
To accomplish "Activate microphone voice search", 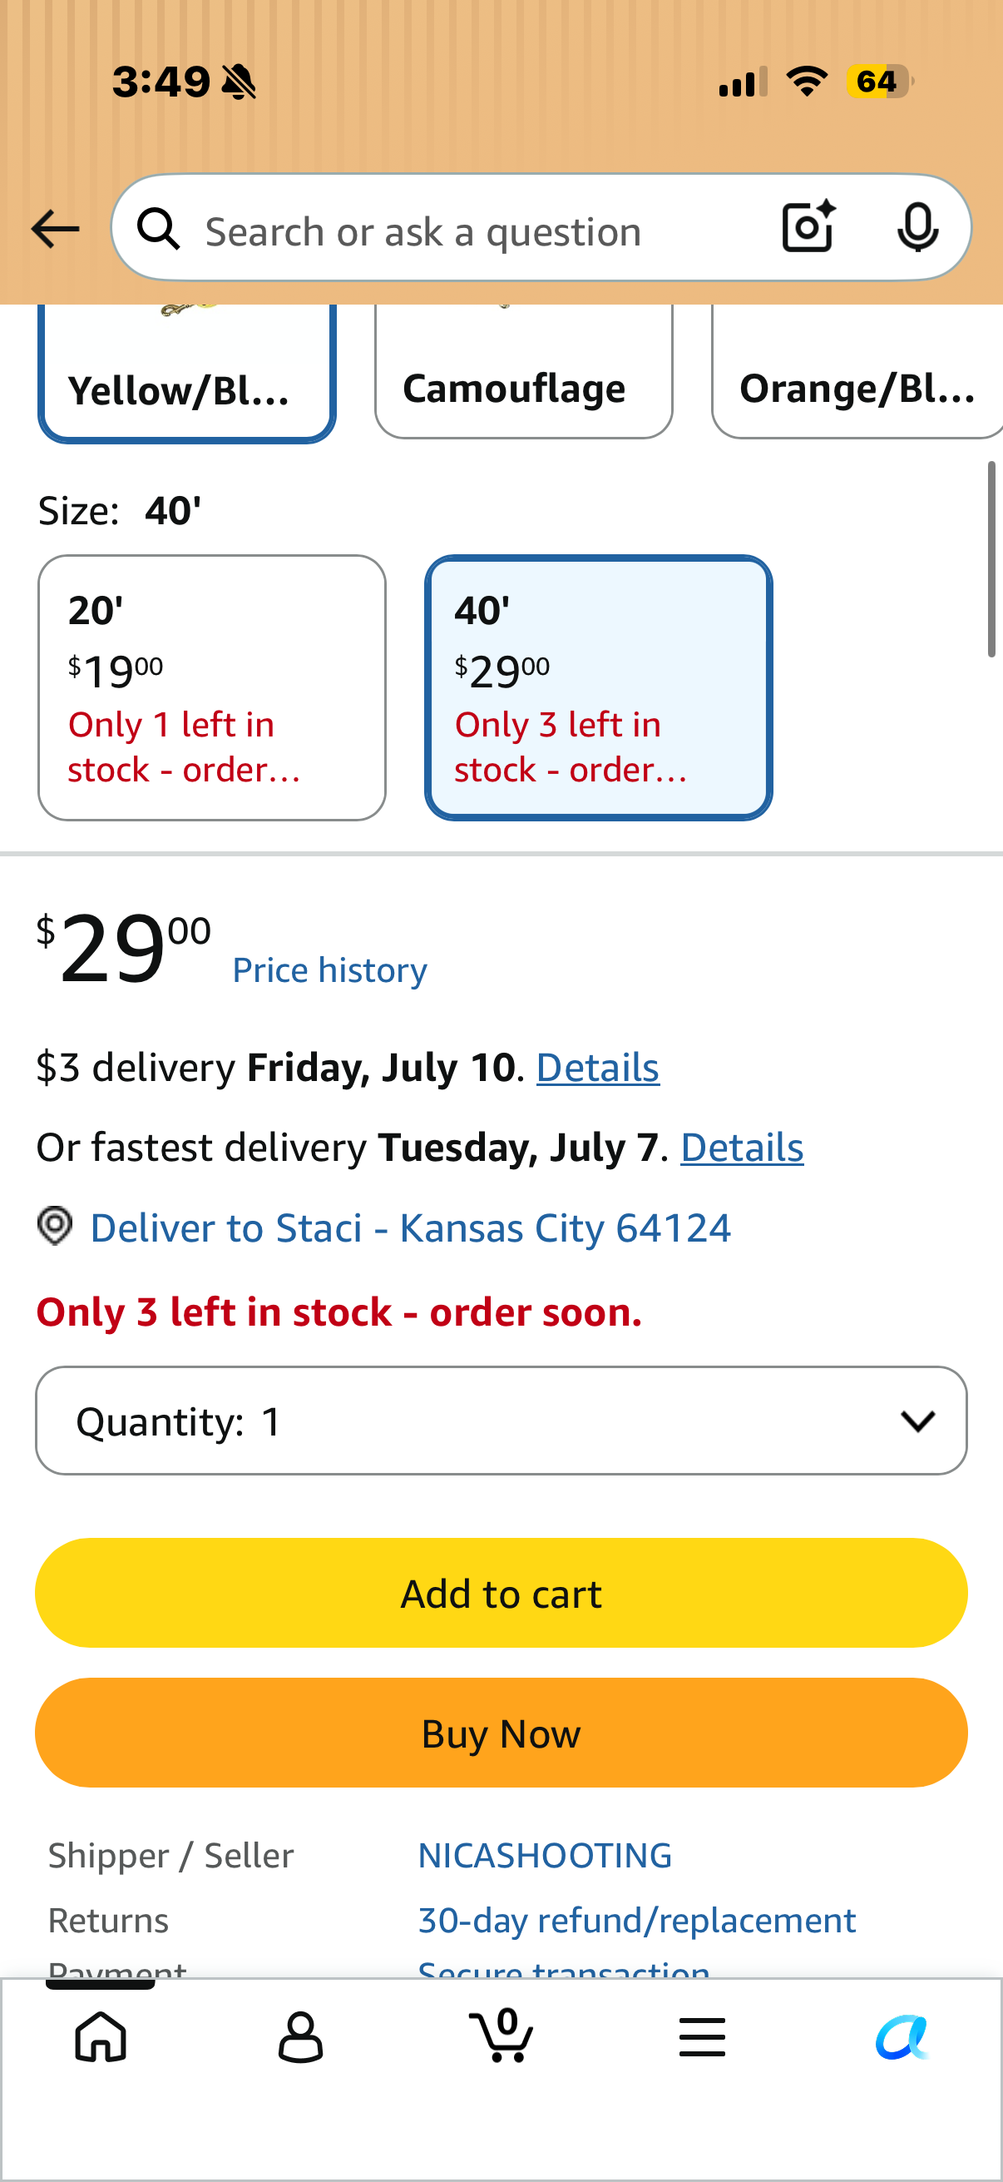I will [917, 228].
